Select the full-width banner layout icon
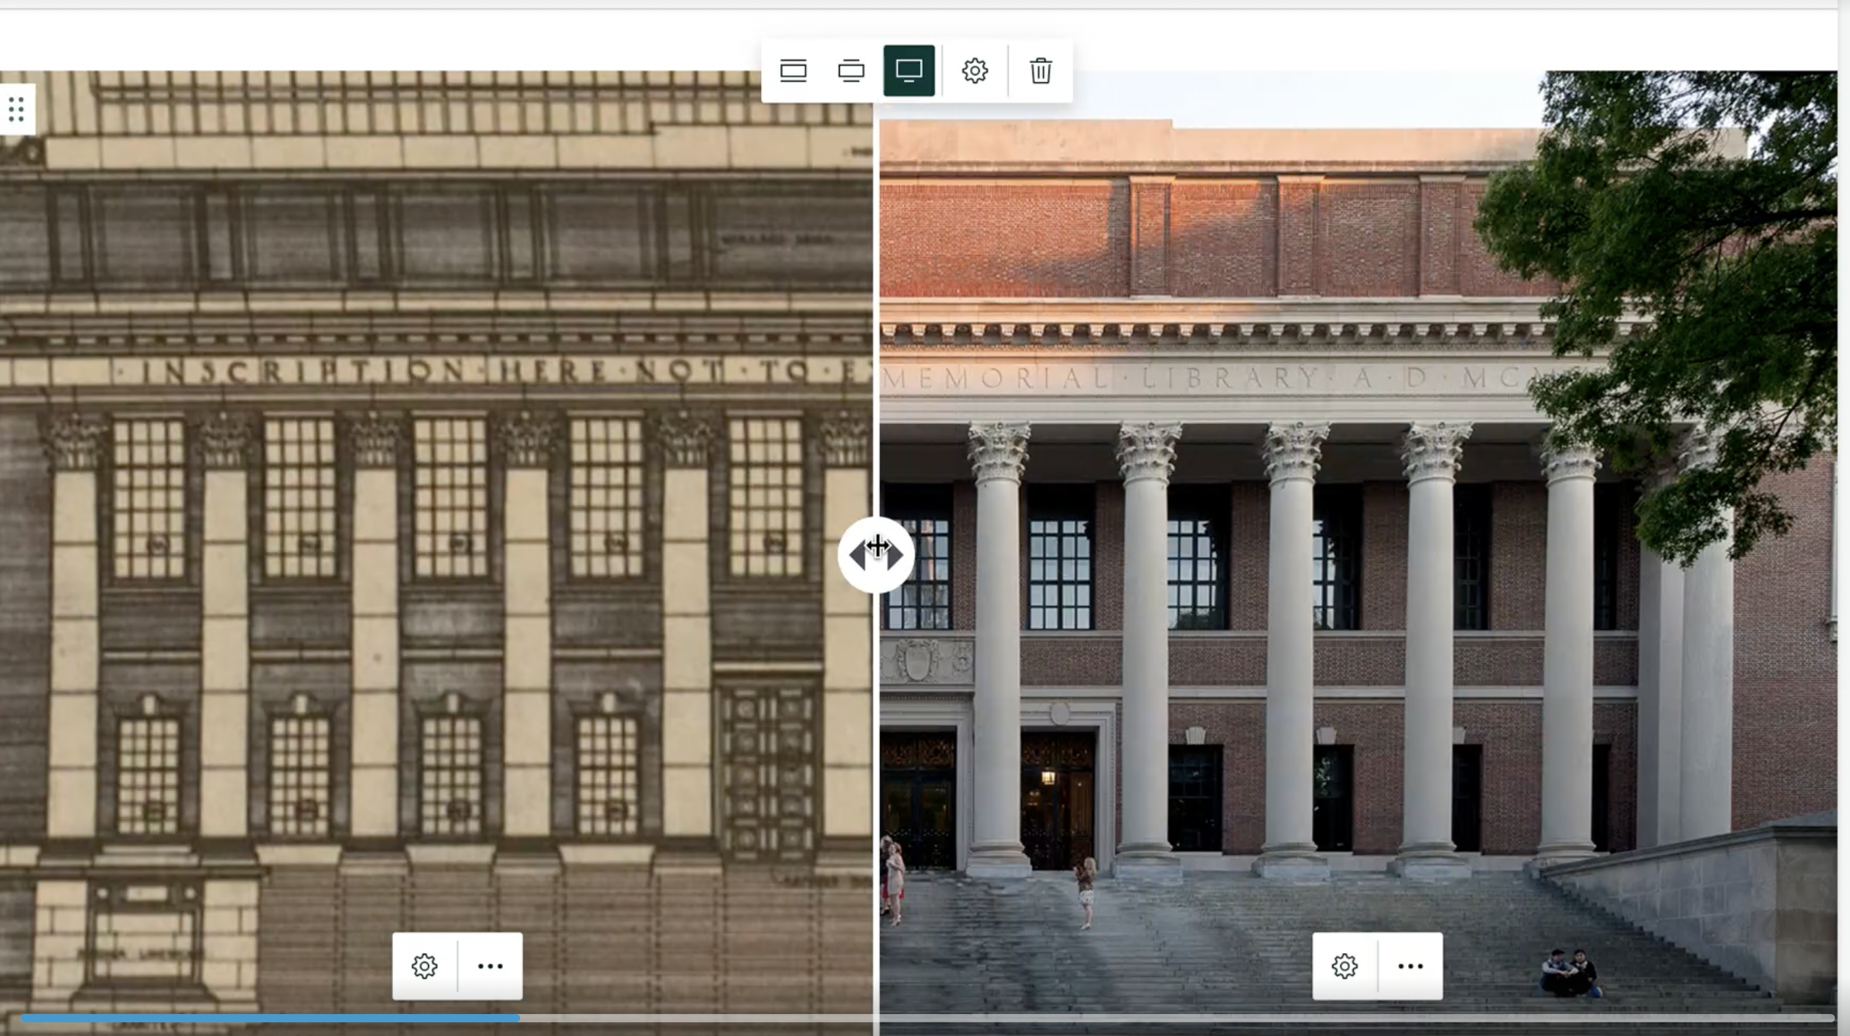 [x=793, y=71]
